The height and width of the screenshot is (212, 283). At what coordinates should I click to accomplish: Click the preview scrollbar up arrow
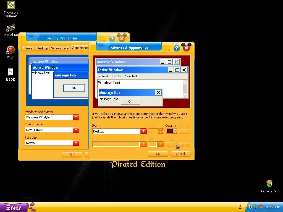[185, 82]
